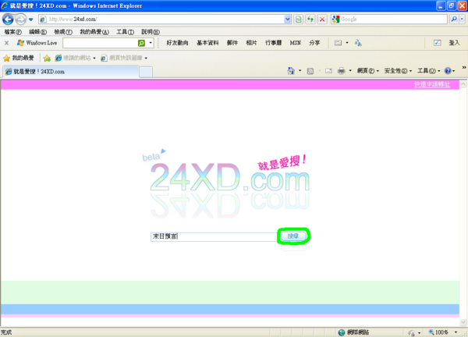Open the 網頁快訊圖庫 favorites link

[124, 58]
